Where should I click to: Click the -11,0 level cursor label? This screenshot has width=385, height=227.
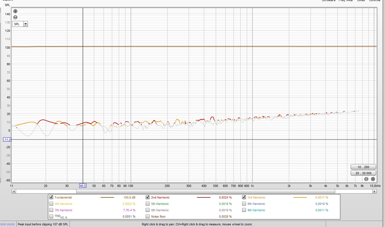7,140
